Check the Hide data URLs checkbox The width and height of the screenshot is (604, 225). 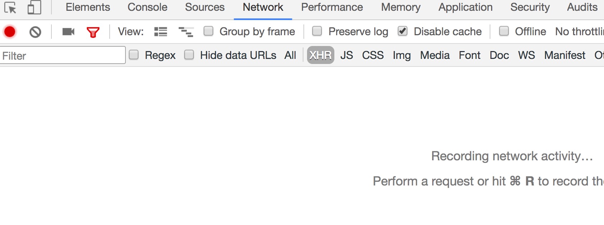coord(189,55)
